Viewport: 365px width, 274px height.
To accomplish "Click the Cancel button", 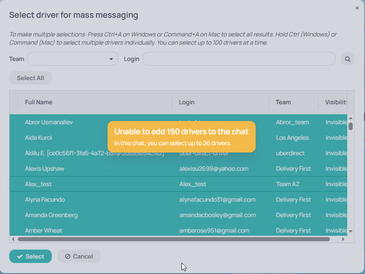I will pyautogui.click(x=79, y=256).
